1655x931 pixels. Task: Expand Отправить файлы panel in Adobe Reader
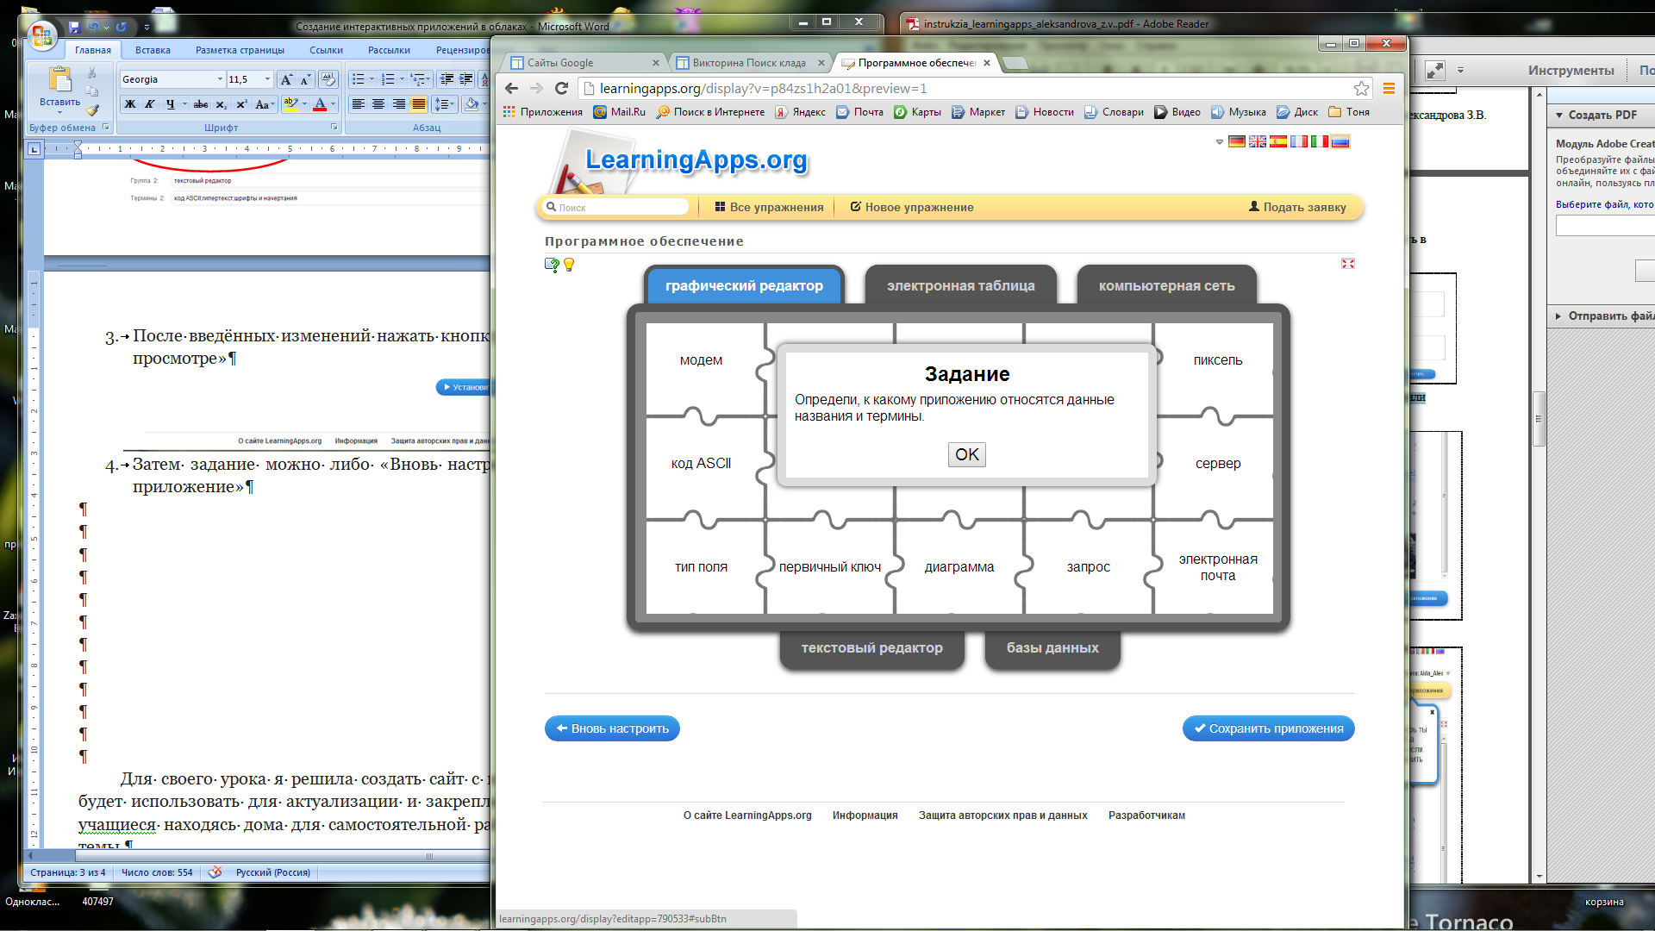click(x=1558, y=316)
